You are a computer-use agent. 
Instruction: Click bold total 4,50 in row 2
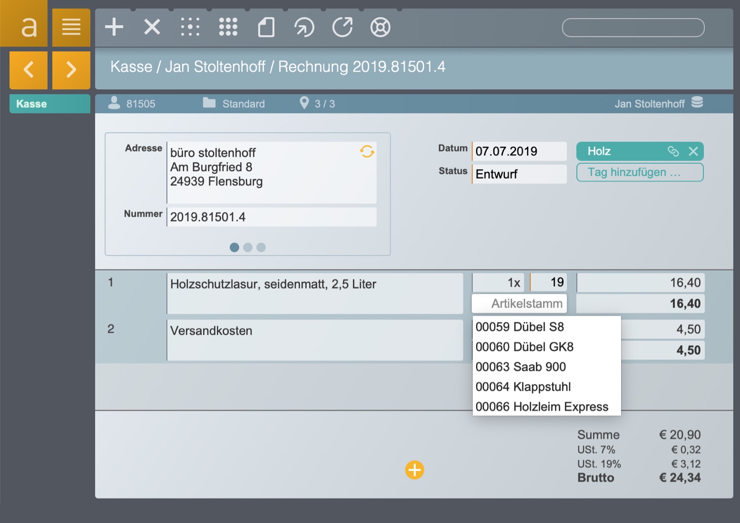coord(663,350)
